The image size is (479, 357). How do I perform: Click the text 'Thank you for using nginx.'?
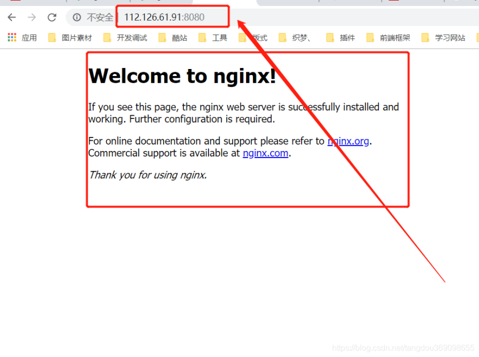[148, 175]
